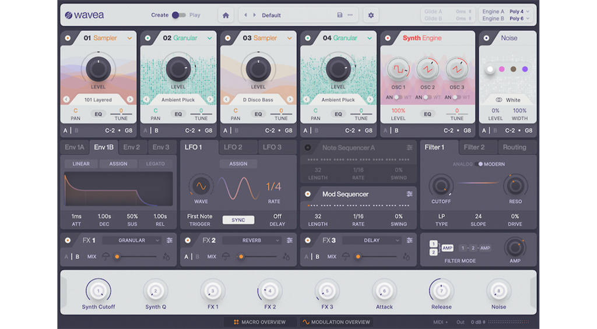Select previous sample before D Disco Bass

227,100
